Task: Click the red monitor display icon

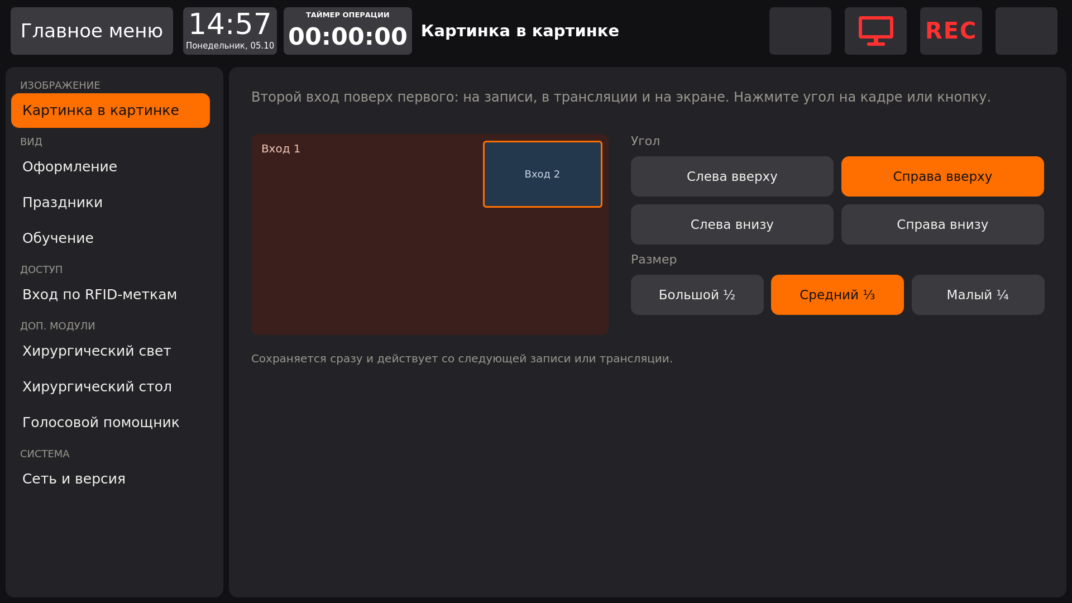Action: click(875, 31)
